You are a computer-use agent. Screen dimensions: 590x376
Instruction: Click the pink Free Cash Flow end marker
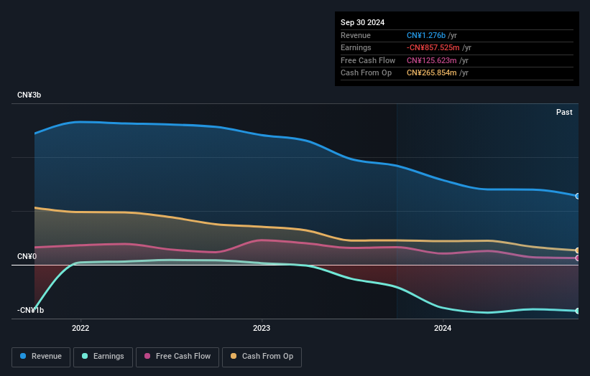pyautogui.click(x=578, y=258)
